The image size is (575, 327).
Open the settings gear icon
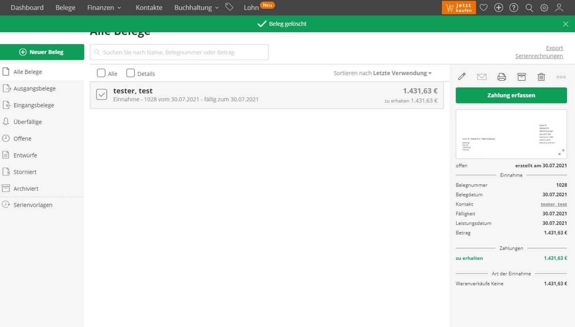544,8
